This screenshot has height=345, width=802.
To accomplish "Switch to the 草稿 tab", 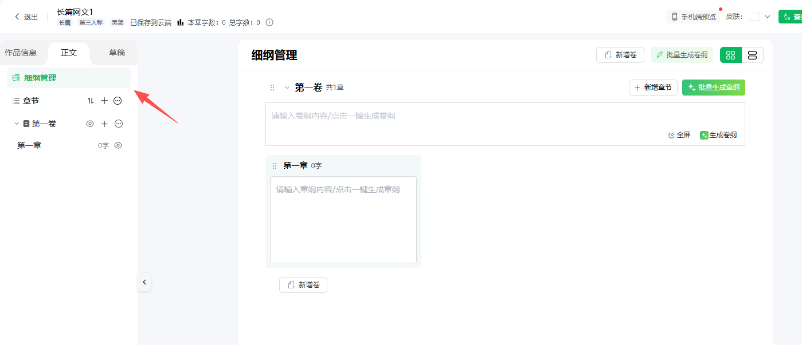I will [x=117, y=53].
